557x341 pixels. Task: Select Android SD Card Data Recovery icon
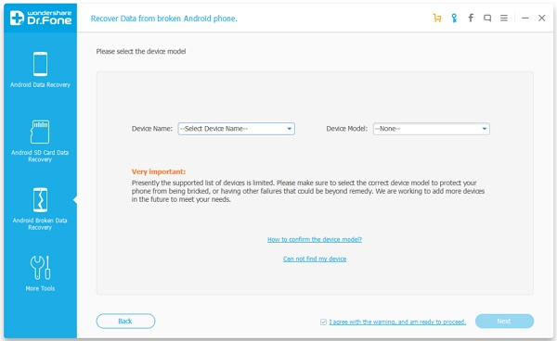coord(40,132)
